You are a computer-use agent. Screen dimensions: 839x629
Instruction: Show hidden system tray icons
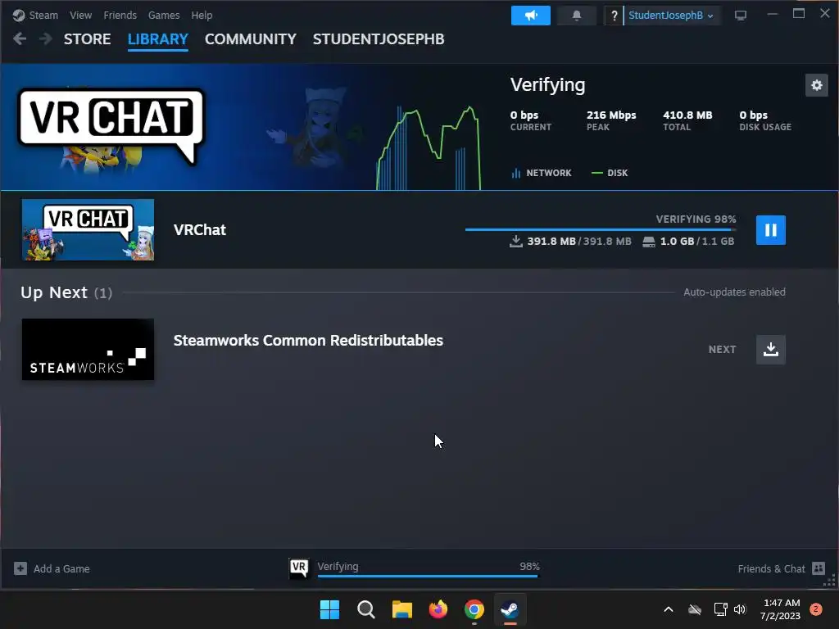point(669,609)
